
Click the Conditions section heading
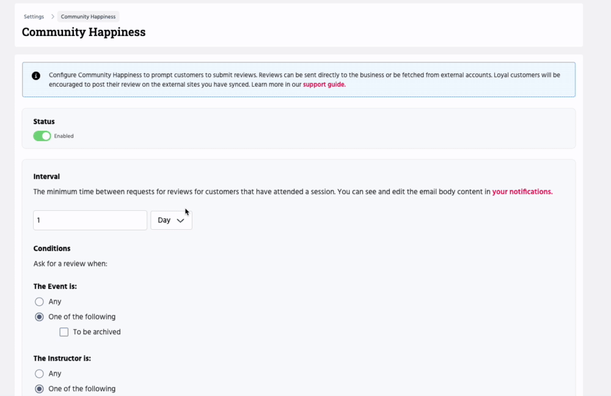point(52,249)
